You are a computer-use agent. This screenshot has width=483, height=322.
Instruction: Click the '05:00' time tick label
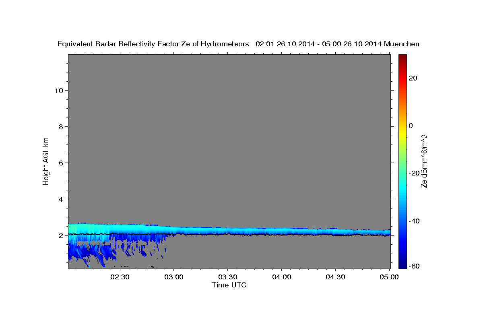tap(389, 277)
